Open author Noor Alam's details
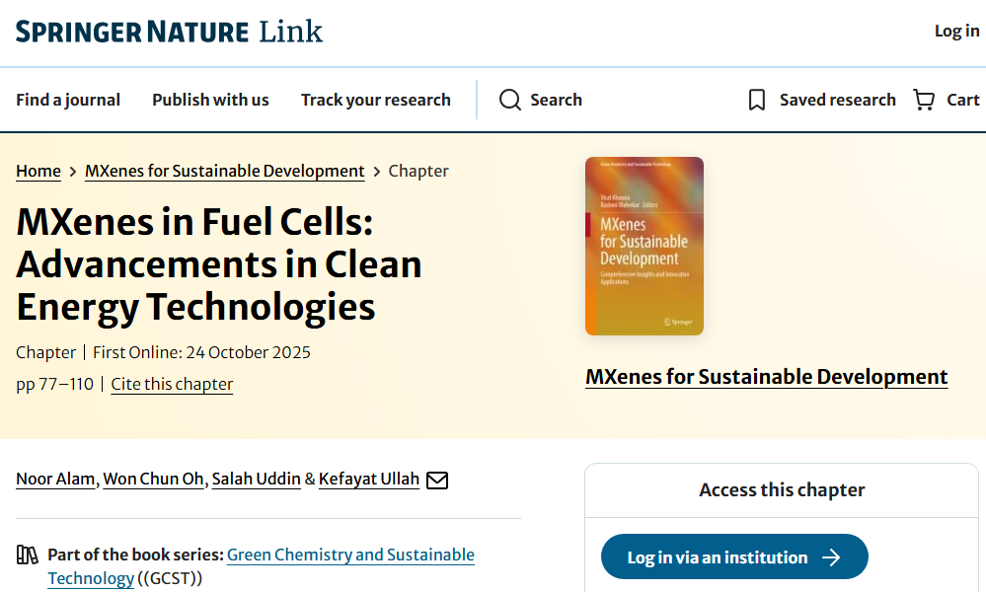986x592 pixels. [x=56, y=479]
